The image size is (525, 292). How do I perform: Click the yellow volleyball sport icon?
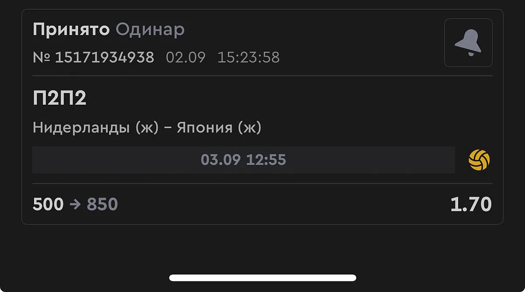[x=479, y=160]
